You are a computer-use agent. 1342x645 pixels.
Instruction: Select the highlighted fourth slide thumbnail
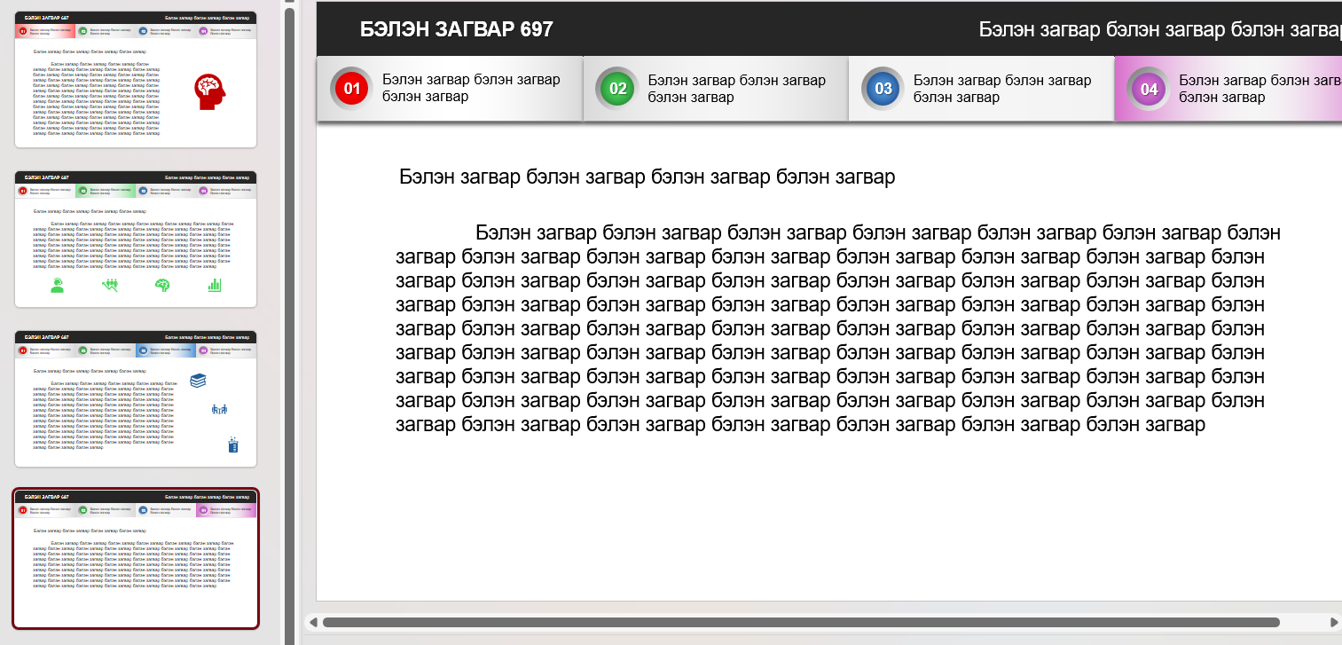pyautogui.click(x=136, y=559)
